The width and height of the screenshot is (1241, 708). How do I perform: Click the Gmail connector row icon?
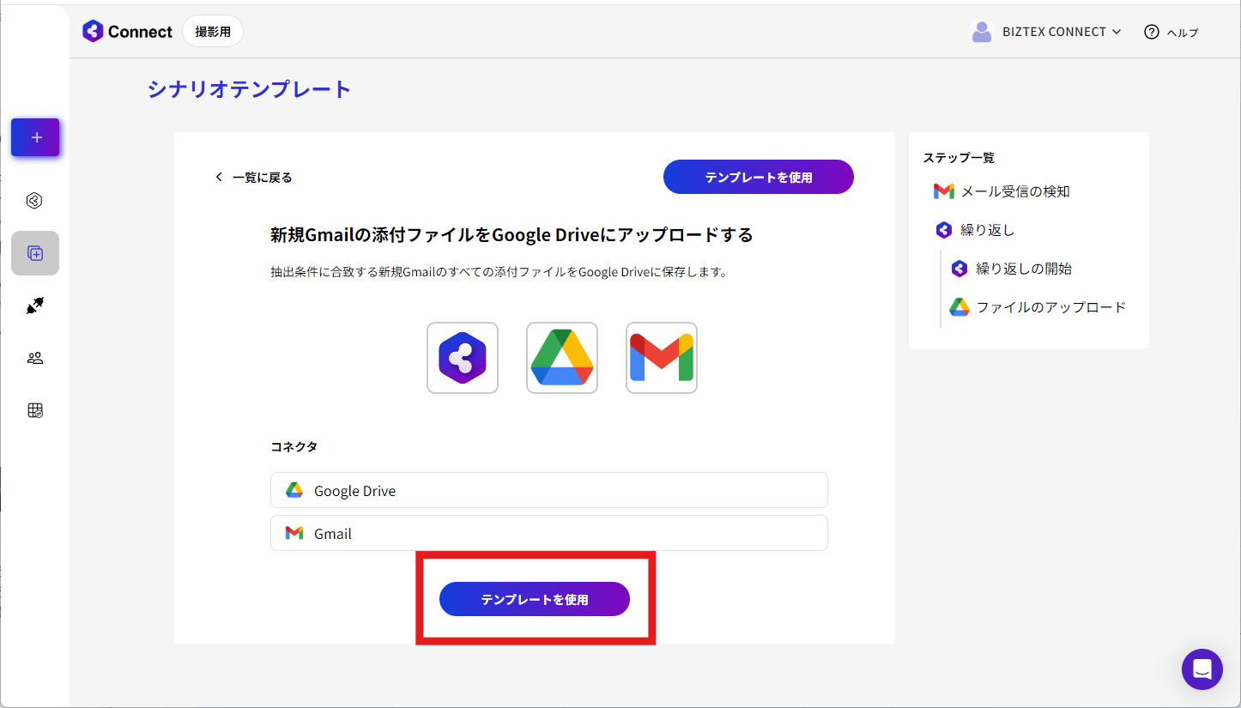click(294, 533)
